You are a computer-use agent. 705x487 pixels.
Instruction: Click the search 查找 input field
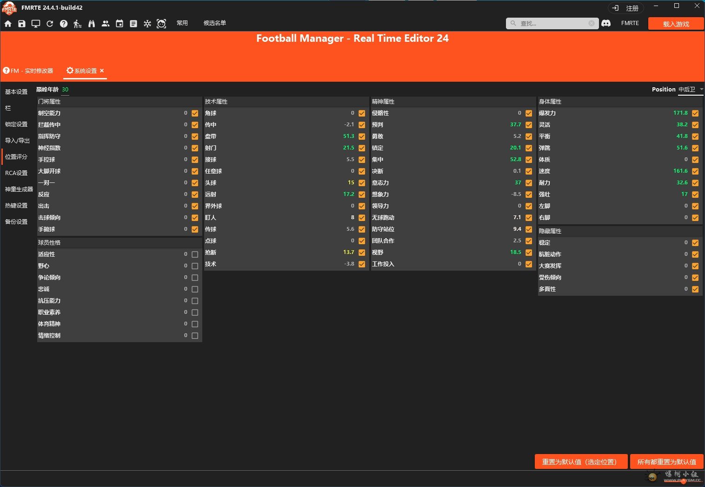tap(552, 23)
